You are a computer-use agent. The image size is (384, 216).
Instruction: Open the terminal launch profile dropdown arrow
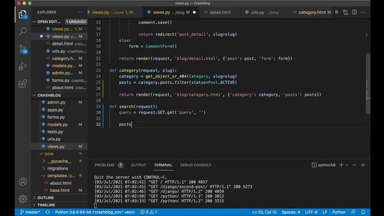pyautogui.click(x=347, y=166)
